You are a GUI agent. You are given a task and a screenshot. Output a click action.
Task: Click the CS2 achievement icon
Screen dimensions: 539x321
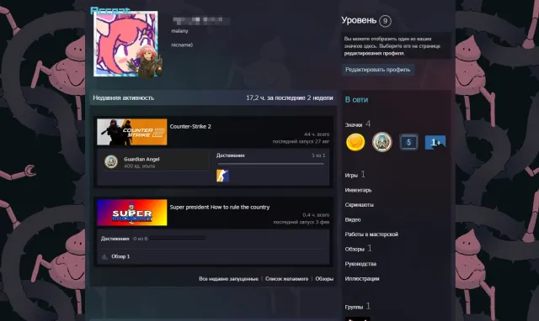pos(222,176)
